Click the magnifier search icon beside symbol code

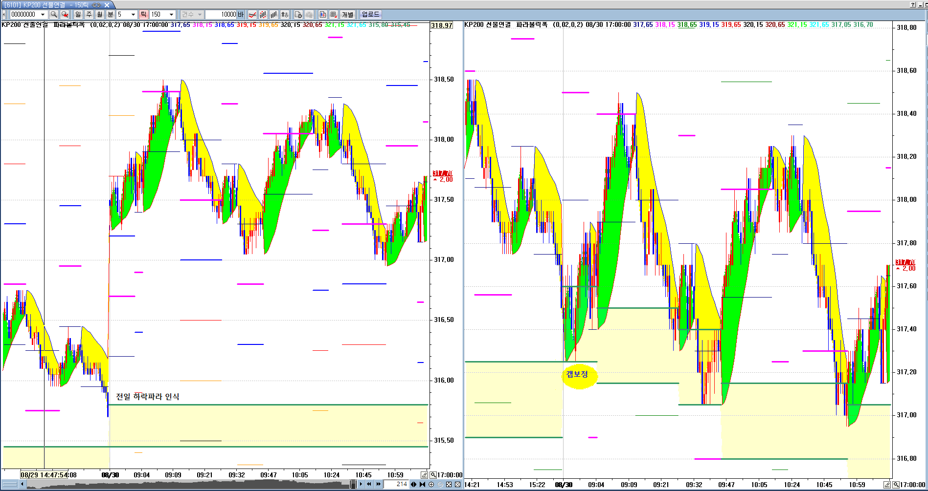pos(54,15)
